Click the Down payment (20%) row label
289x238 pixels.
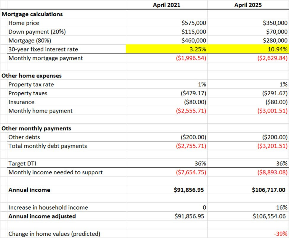pyautogui.click(x=37, y=32)
